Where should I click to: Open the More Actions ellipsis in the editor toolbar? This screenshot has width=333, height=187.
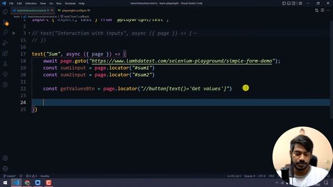pyautogui.click(x=328, y=10)
